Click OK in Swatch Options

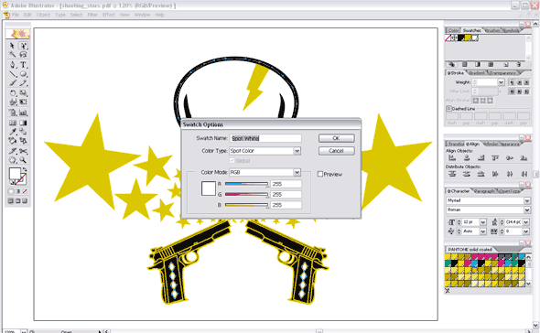pos(337,138)
